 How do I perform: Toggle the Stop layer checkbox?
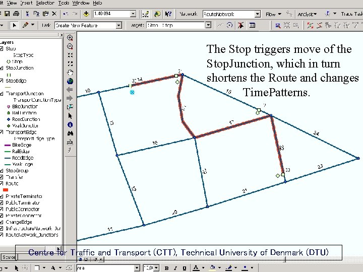click(2, 48)
